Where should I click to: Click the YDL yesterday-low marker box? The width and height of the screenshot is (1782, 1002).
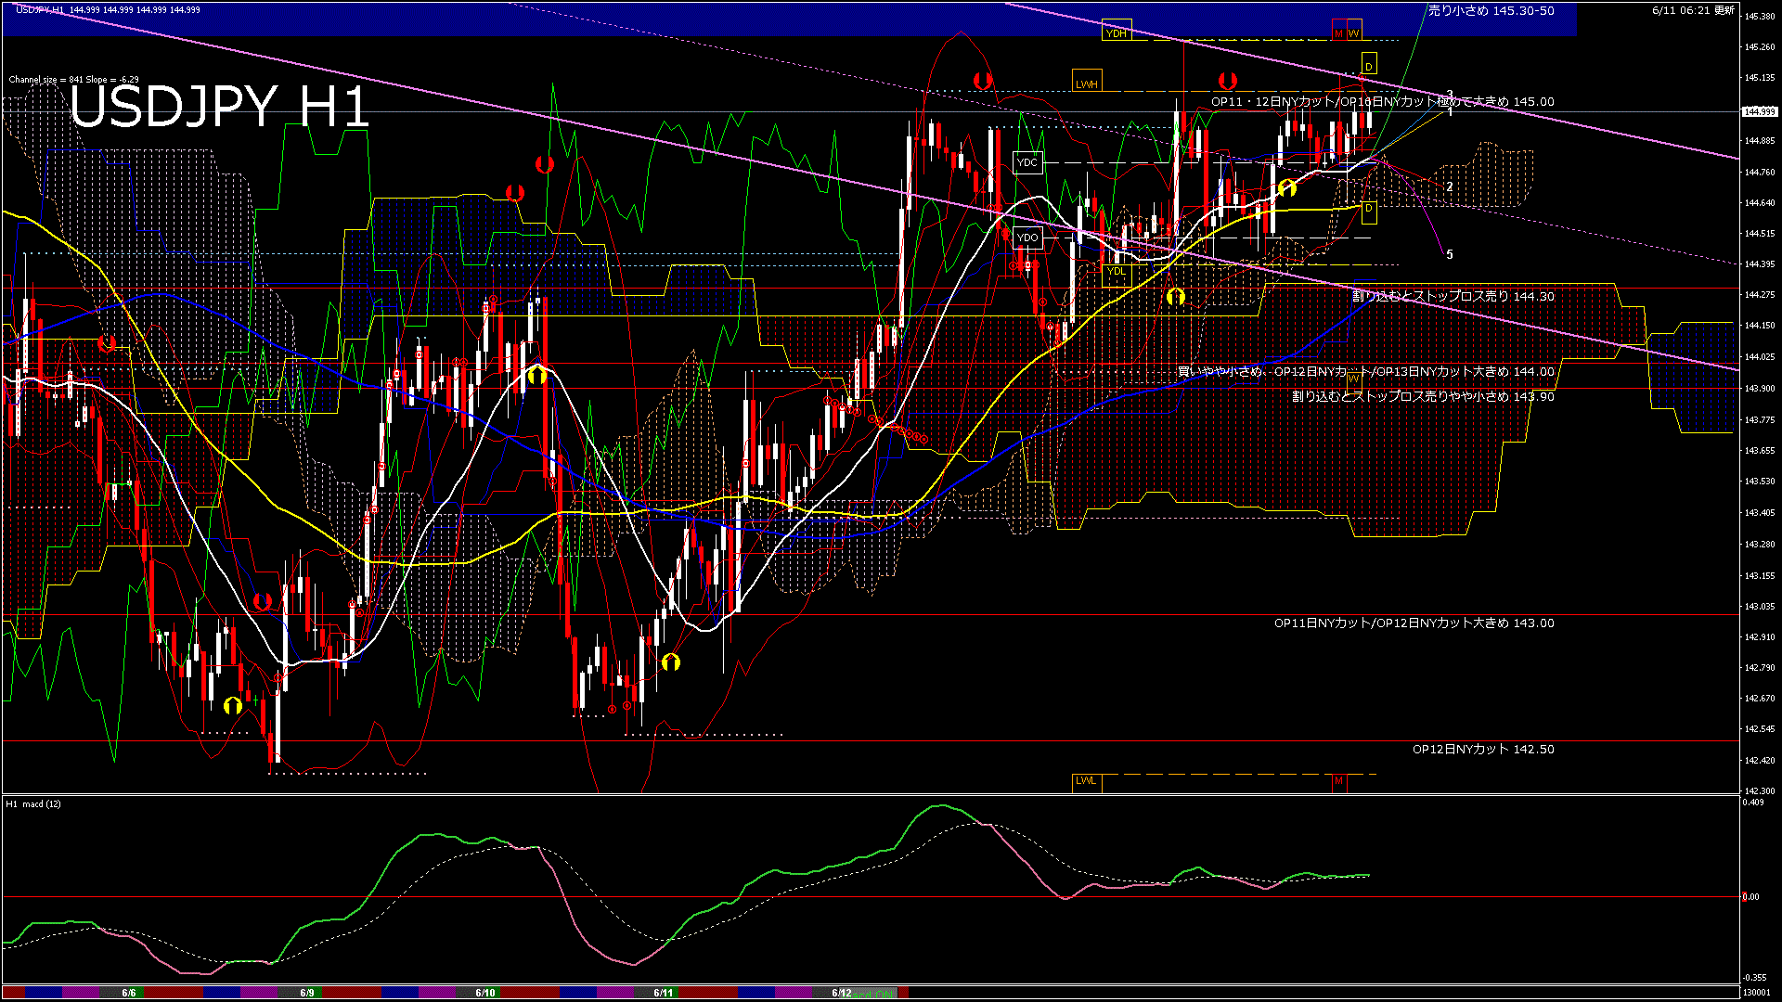pyautogui.click(x=1117, y=271)
